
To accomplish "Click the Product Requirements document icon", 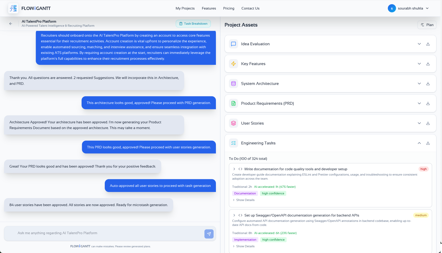I will (233, 103).
